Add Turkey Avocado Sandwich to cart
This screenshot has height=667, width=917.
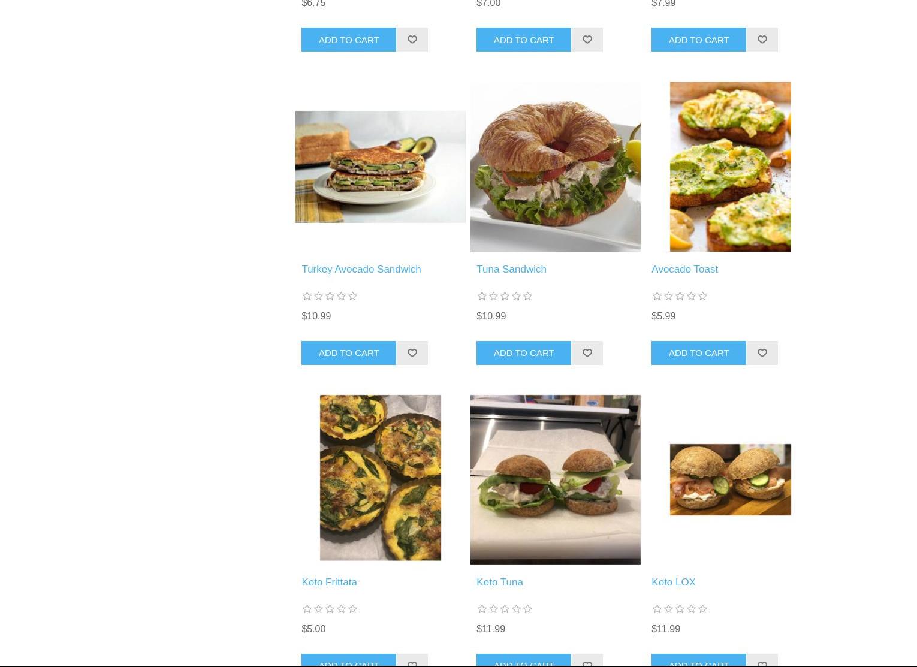(x=349, y=353)
